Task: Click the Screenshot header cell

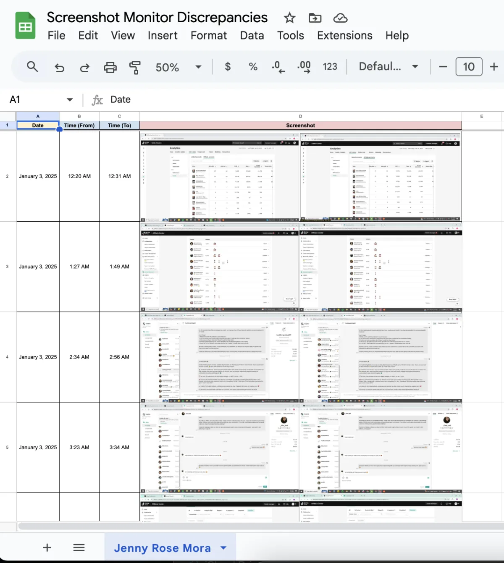Action: pos(301,126)
